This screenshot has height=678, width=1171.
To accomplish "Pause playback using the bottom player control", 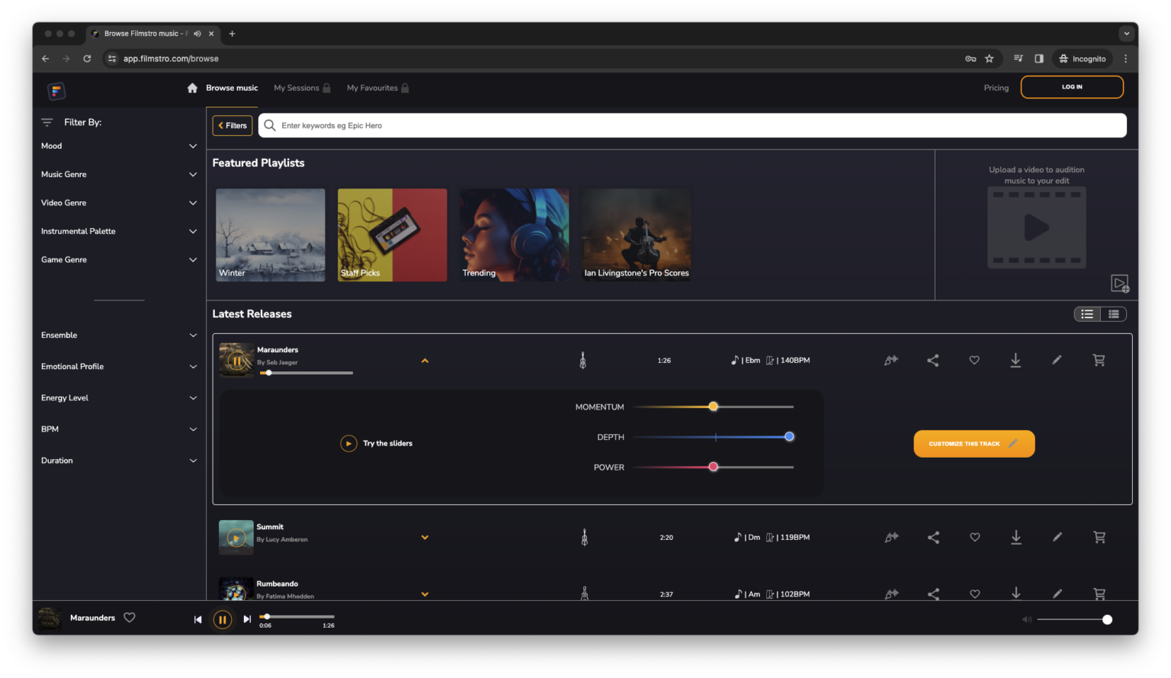I will (223, 619).
